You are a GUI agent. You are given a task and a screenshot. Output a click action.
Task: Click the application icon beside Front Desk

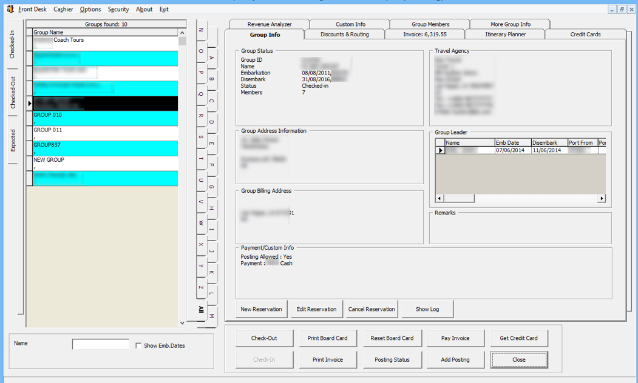[x=10, y=8]
